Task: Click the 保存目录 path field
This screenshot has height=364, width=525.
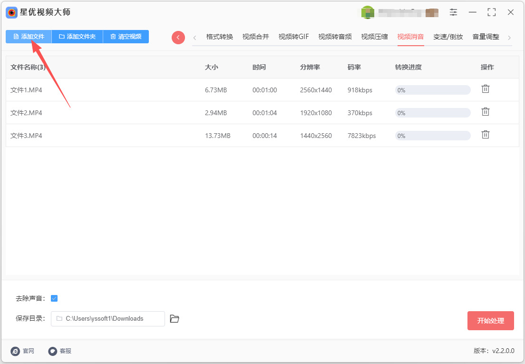Action: [x=108, y=319]
